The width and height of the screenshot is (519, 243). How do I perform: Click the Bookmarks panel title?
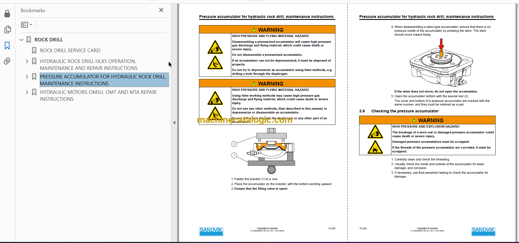pos(33,10)
